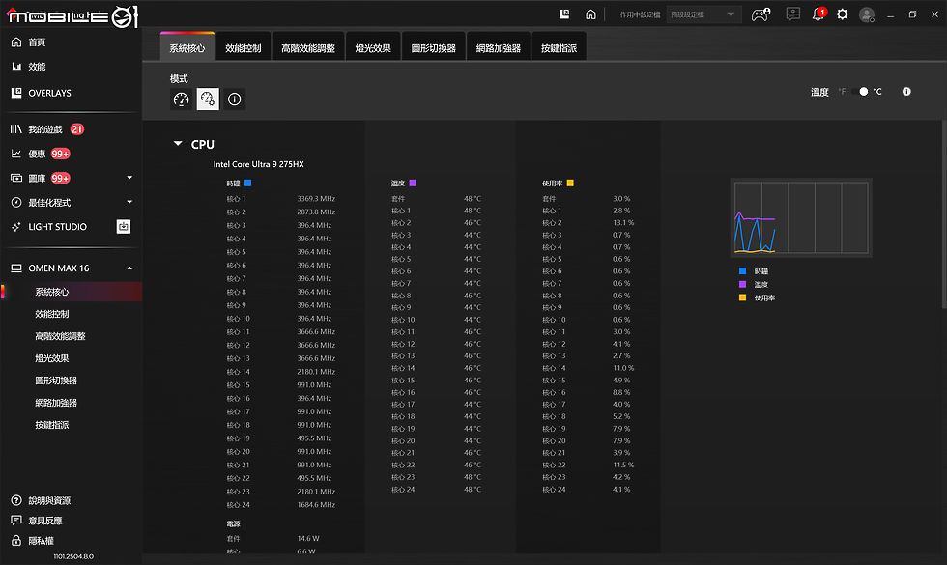Click the package power value 14.6 W
This screenshot has width=947, height=565.
click(308, 539)
